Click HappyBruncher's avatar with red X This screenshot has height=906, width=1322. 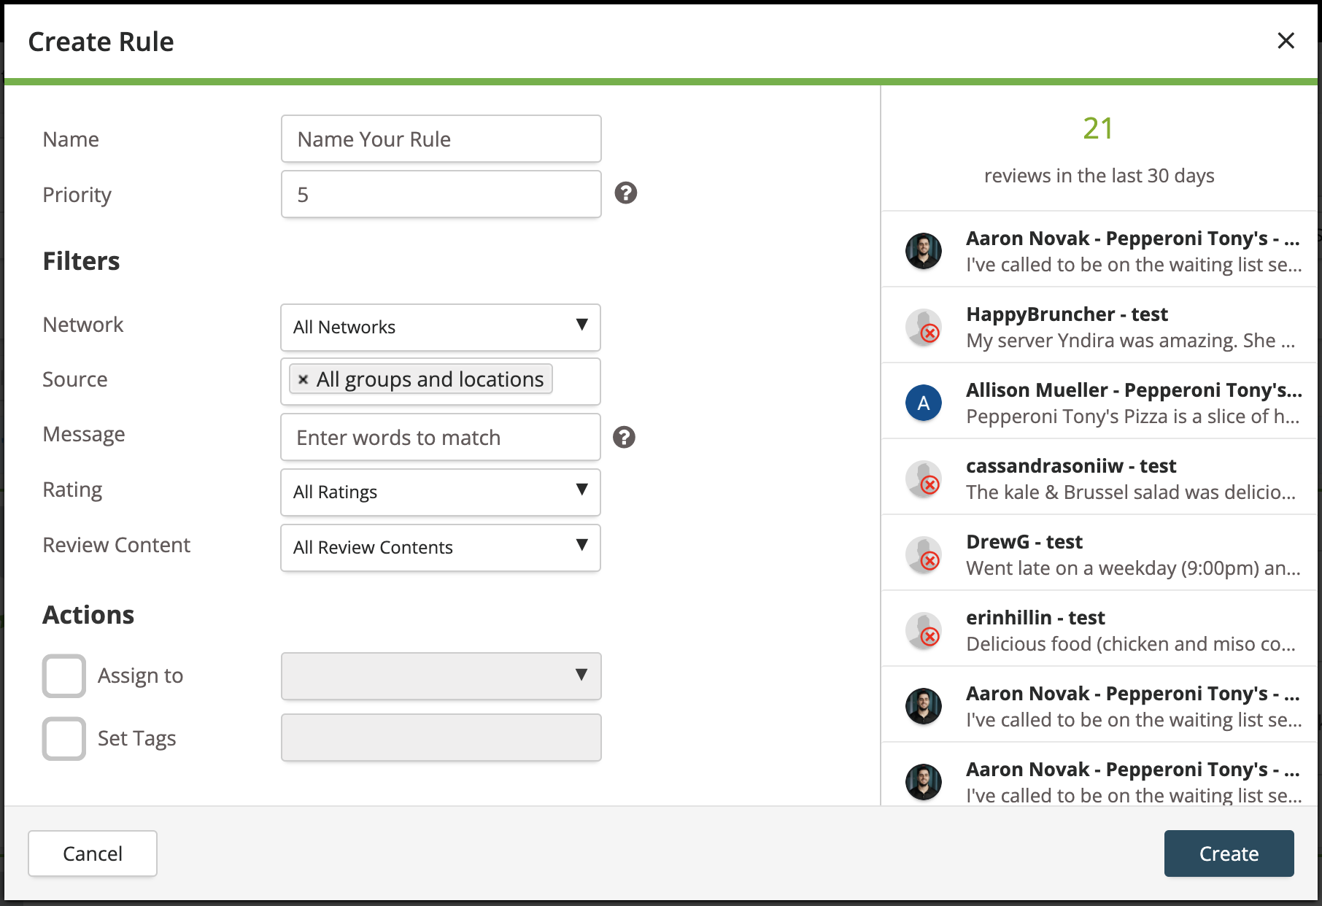[924, 327]
